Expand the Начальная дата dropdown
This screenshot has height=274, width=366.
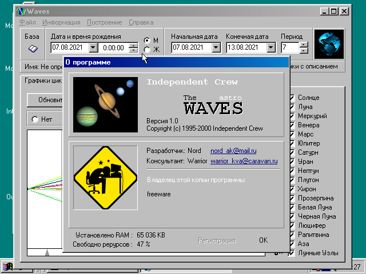[215, 48]
